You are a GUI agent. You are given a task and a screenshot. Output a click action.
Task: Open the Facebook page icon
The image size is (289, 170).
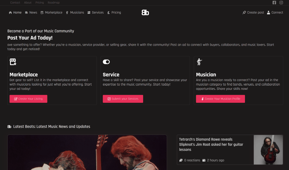click(274, 3)
